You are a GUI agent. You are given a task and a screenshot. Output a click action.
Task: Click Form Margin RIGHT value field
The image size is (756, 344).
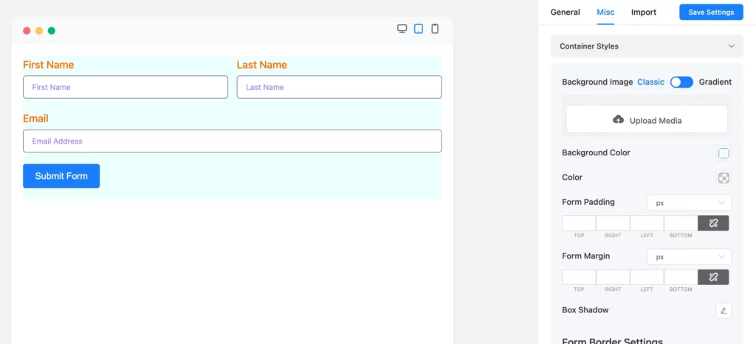(x=613, y=277)
